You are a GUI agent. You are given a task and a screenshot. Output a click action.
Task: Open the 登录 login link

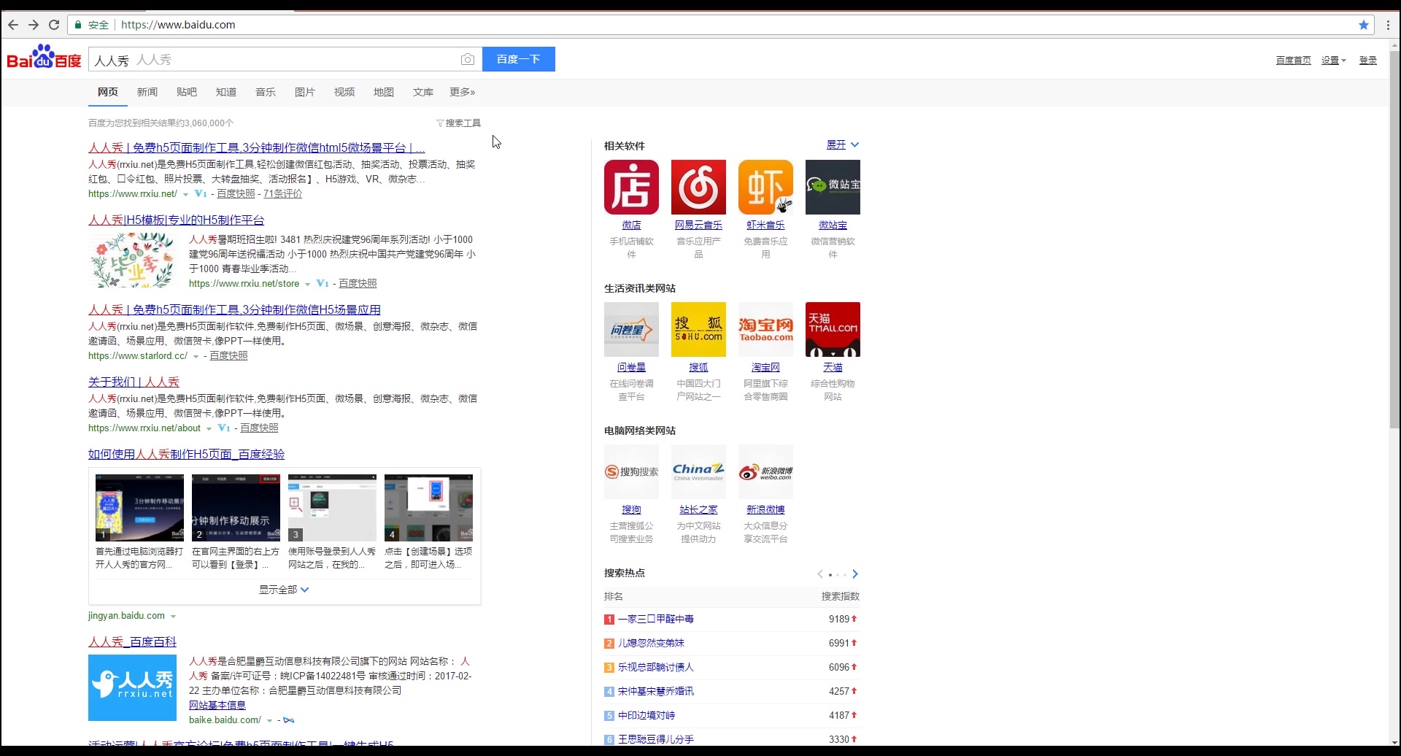pos(1368,61)
